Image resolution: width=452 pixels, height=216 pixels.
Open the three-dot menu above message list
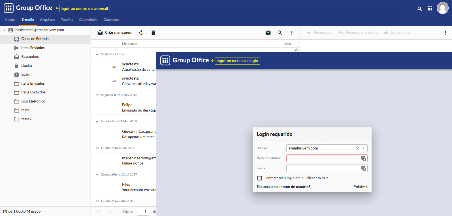tap(292, 33)
